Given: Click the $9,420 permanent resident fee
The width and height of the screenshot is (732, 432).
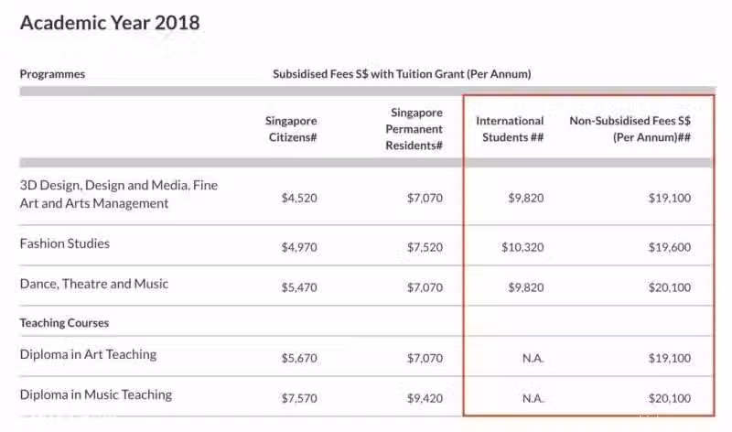Looking at the screenshot, I should point(425,398).
